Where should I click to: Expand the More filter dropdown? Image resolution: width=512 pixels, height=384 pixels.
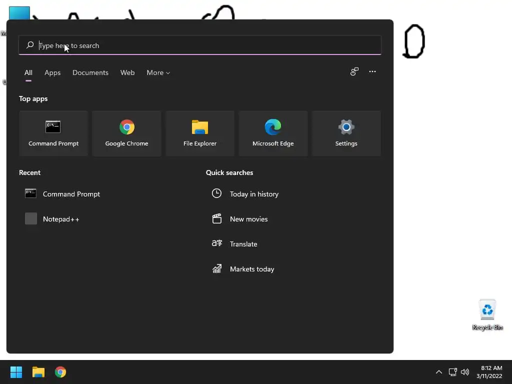pyautogui.click(x=158, y=73)
